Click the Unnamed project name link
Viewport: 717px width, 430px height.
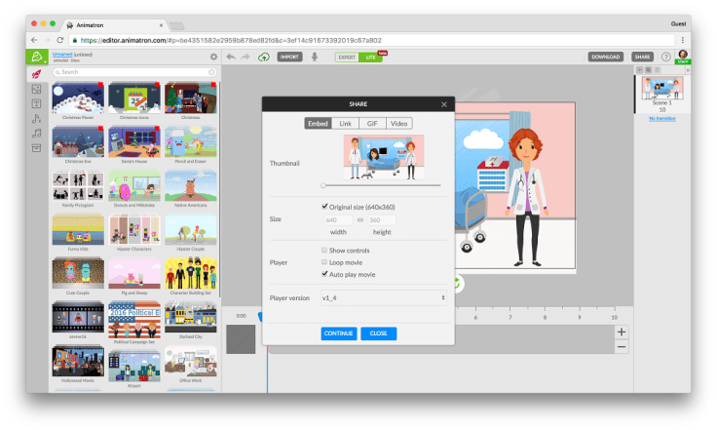coord(62,55)
